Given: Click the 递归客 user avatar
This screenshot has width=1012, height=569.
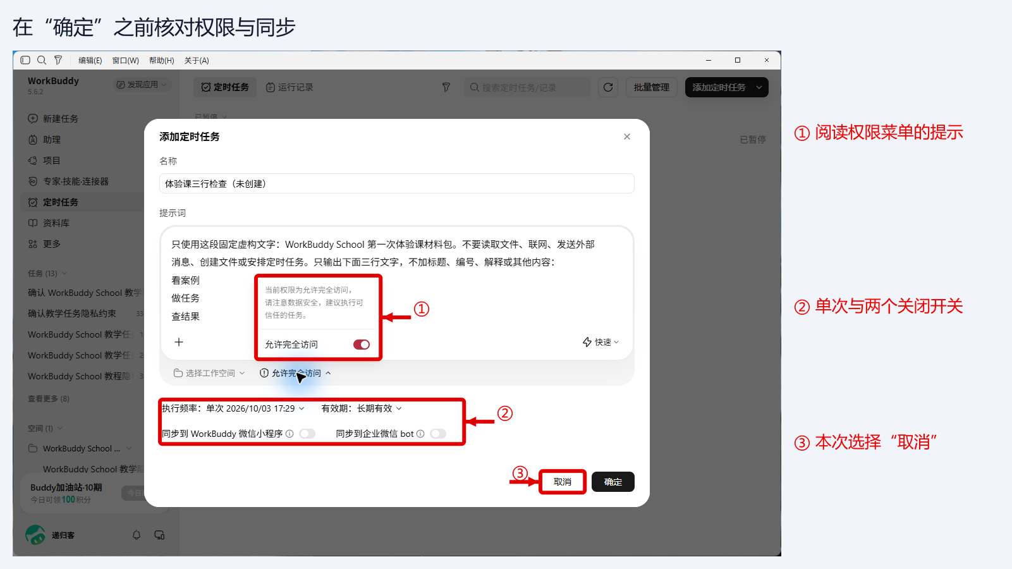Looking at the screenshot, I should [x=35, y=535].
